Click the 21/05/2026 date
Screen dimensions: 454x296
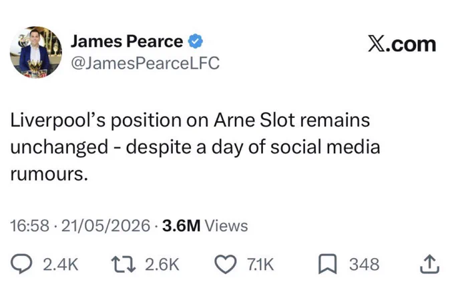105,226
